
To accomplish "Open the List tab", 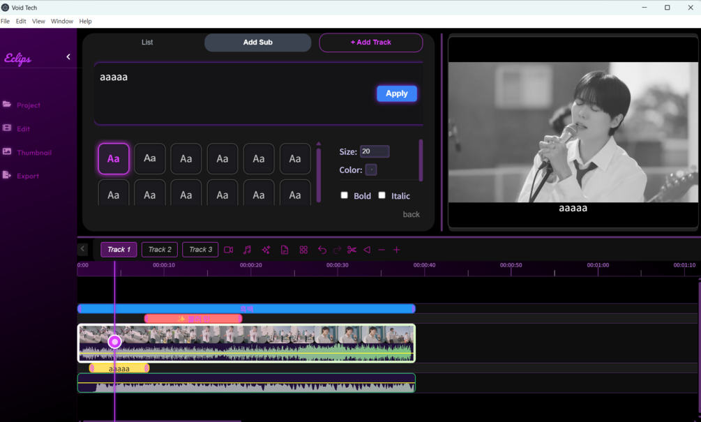I will pyautogui.click(x=147, y=42).
